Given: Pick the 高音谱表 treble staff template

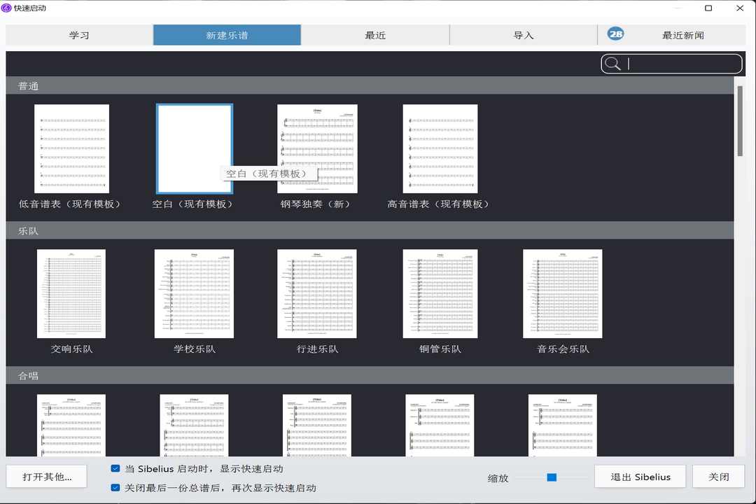Looking at the screenshot, I should click(440, 148).
